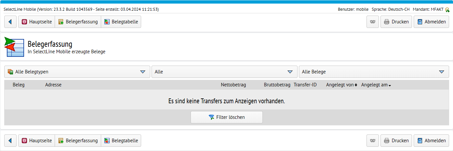Click the top back arrow button
This screenshot has height=151, width=453.
point(10,22)
